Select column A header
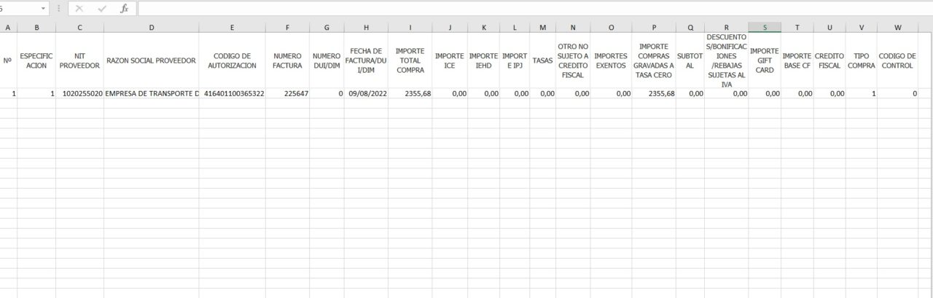Viewport: 933px width, 298px height. point(8,28)
